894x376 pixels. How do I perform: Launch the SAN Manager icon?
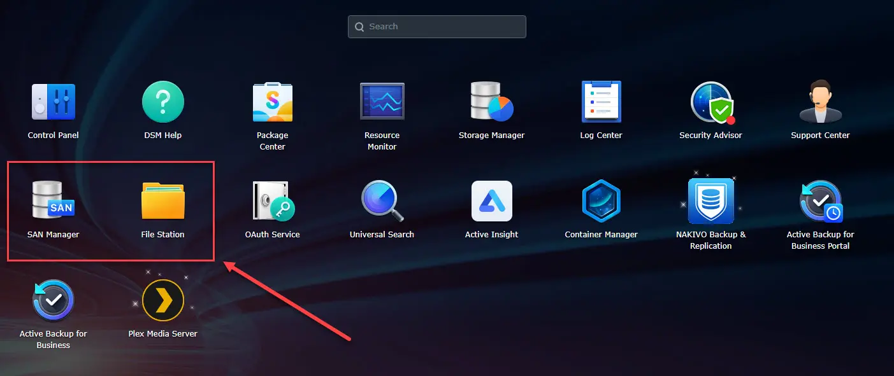click(x=54, y=200)
